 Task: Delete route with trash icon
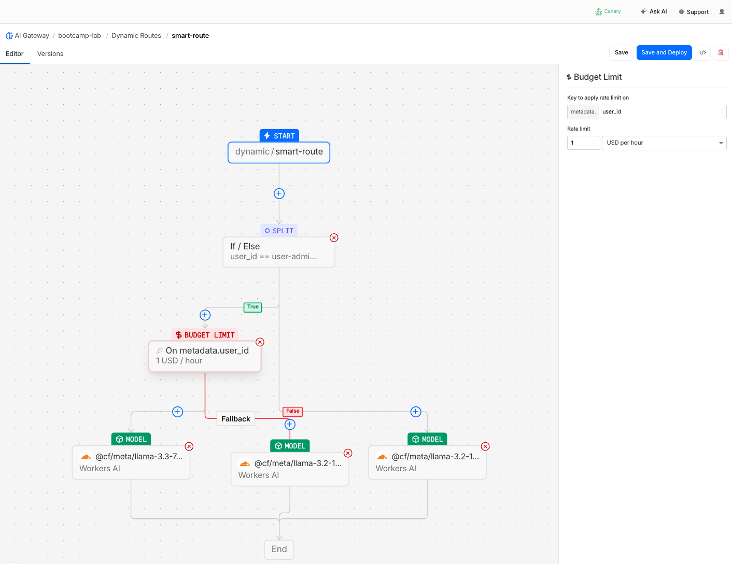pyautogui.click(x=721, y=52)
